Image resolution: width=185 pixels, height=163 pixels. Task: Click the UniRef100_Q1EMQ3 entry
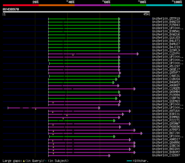166,101
